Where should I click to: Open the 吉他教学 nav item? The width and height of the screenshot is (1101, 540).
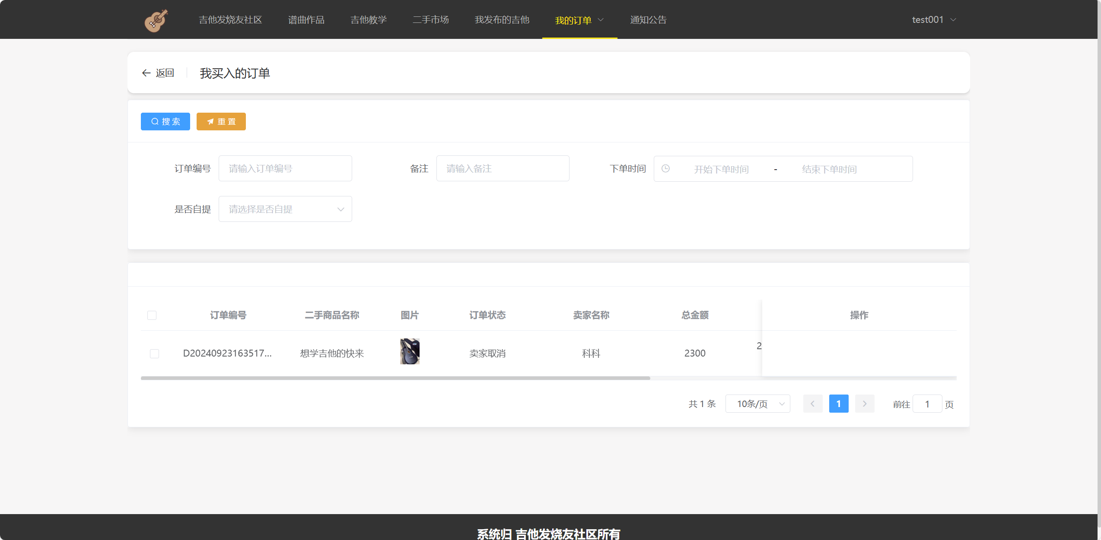[x=368, y=20]
